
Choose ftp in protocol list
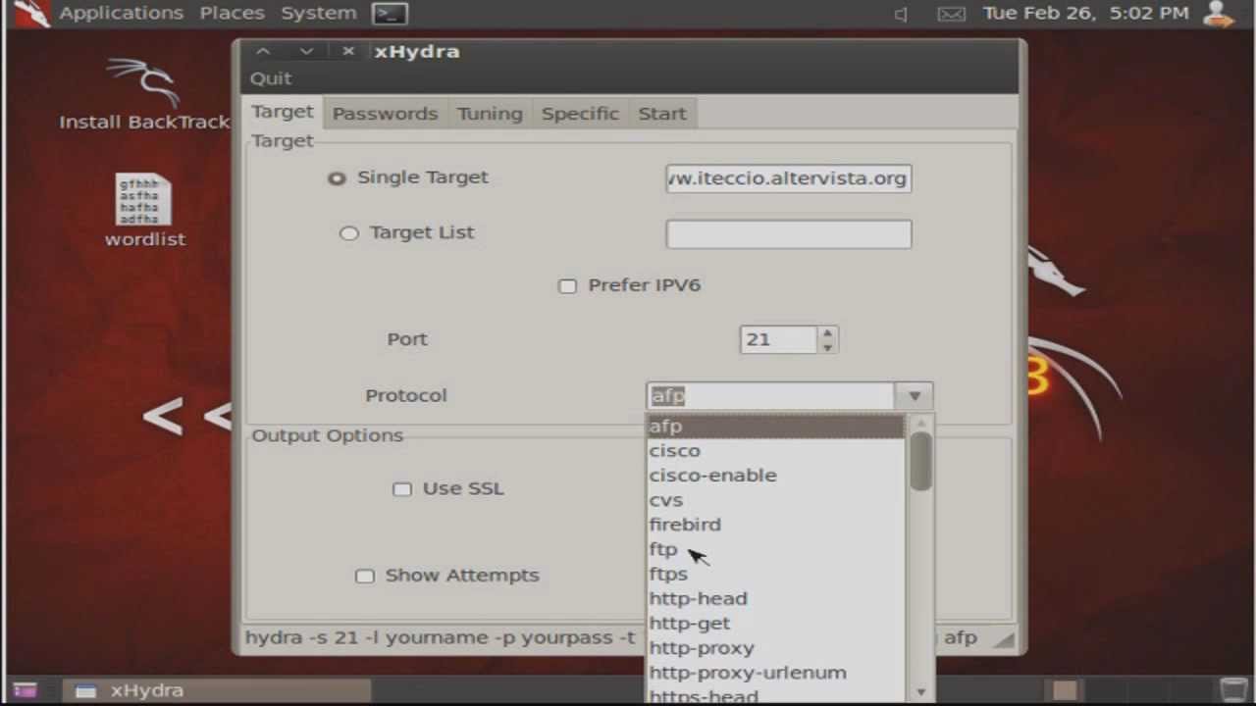775,549
